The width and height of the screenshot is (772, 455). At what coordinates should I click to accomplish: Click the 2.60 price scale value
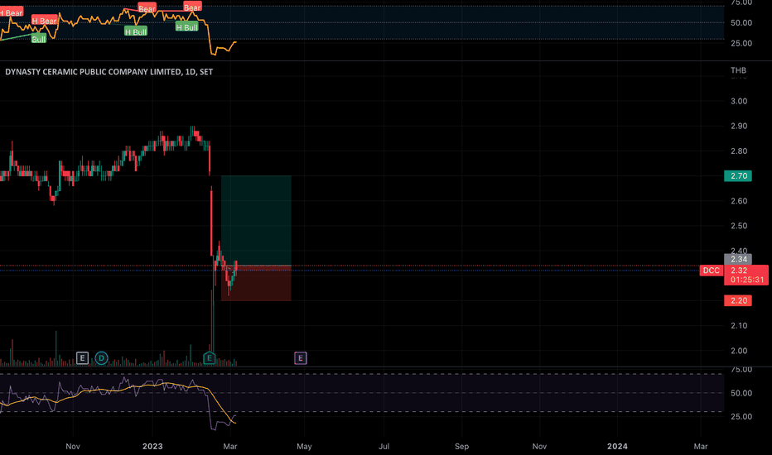(739, 201)
